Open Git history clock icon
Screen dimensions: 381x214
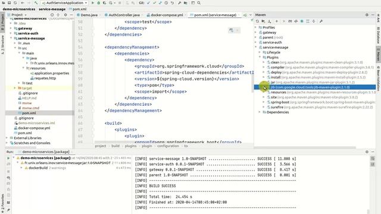(166, 3)
